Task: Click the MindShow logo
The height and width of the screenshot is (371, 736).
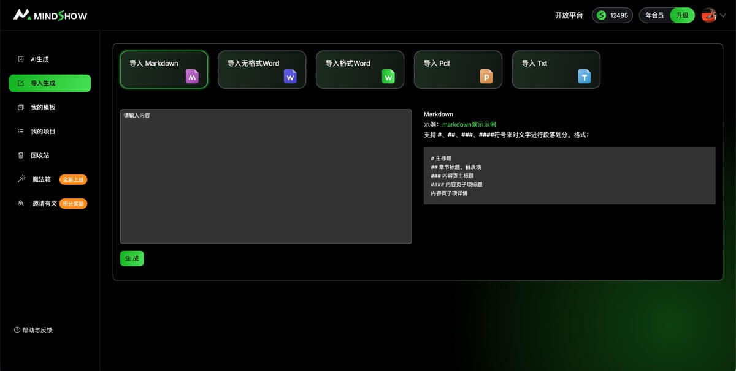Action: pos(50,15)
